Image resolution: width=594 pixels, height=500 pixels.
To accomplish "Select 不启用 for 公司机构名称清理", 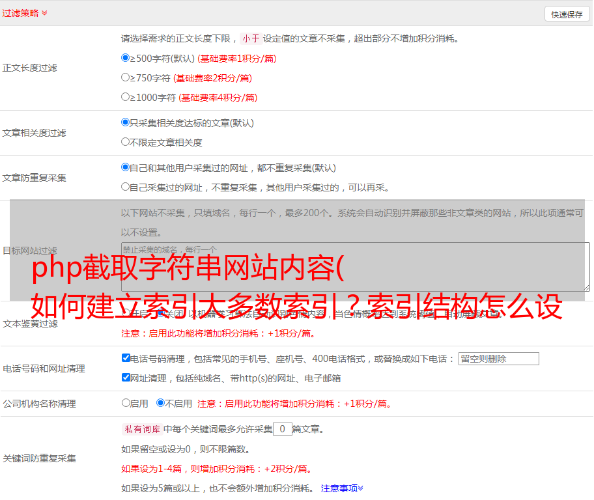I will [x=161, y=403].
